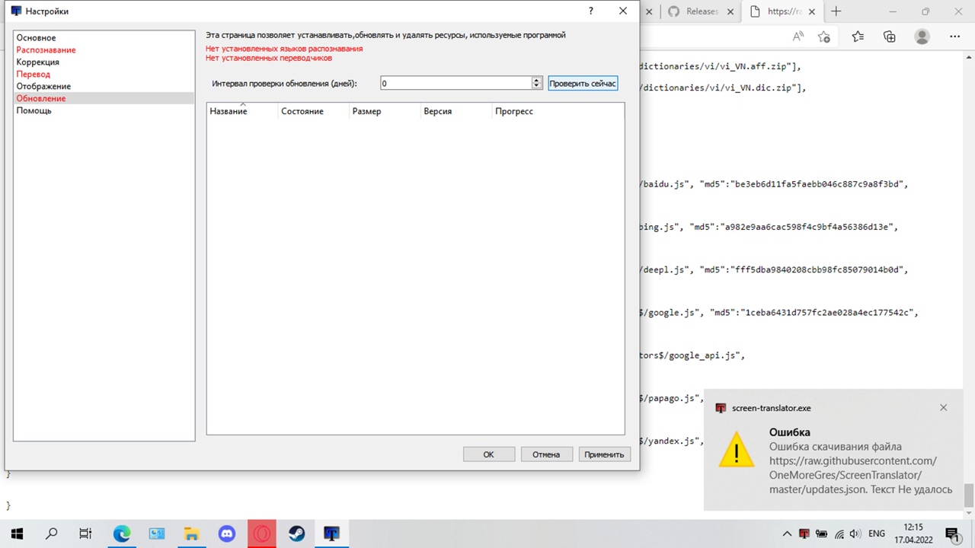Select the Перевод settings section
The height and width of the screenshot is (548, 975).
click(x=33, y=74)
